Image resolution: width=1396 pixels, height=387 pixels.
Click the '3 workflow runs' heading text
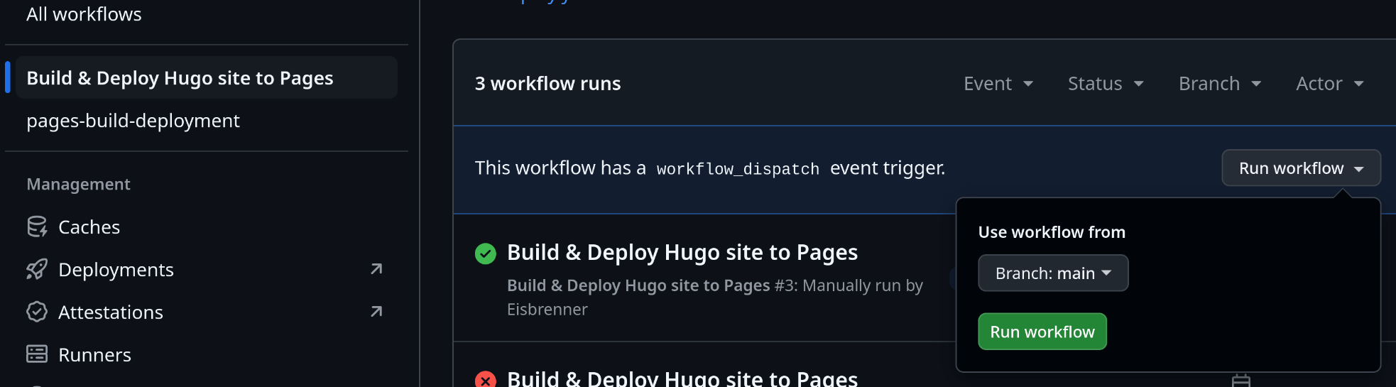547,84
